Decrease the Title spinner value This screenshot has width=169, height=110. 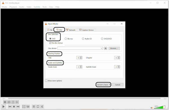81,59
